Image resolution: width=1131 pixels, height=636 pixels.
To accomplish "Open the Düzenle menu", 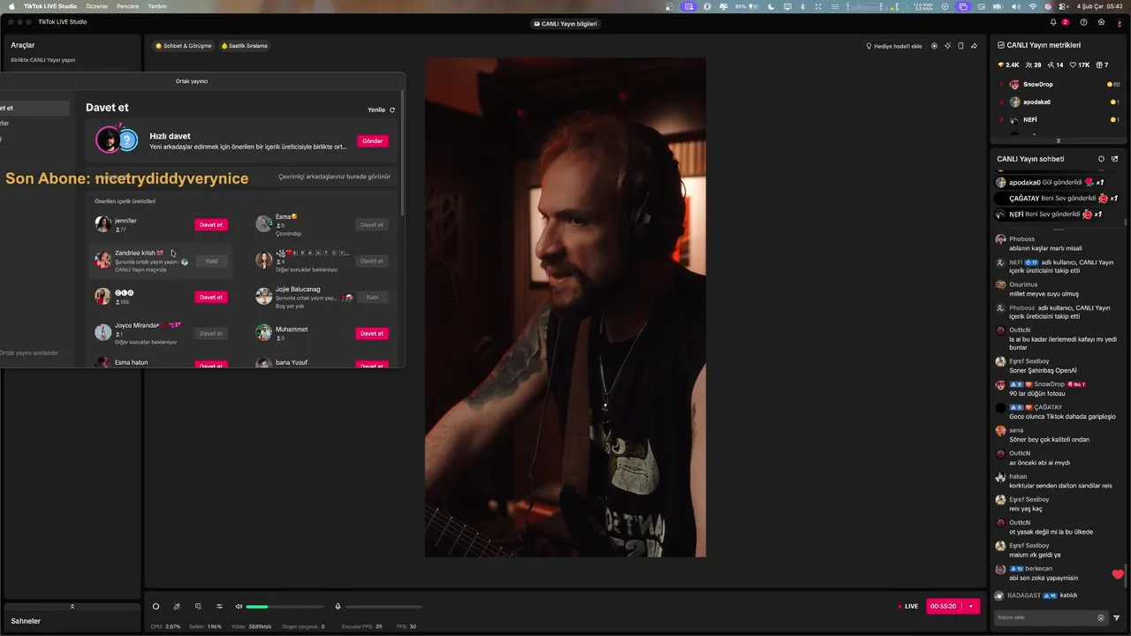I will coord(96,6).
